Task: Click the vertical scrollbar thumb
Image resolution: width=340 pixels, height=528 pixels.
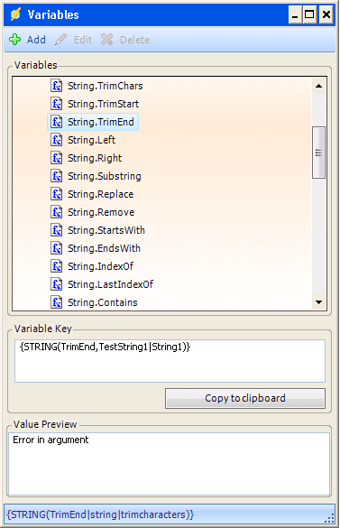Action: (x=318, y=153)
